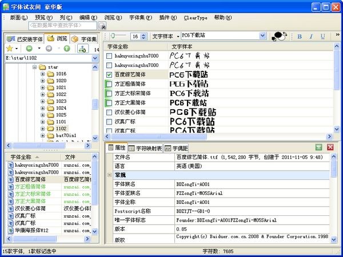
Task: Open the PC6下载站 sample text dropdown
Action: click(266, 36)
